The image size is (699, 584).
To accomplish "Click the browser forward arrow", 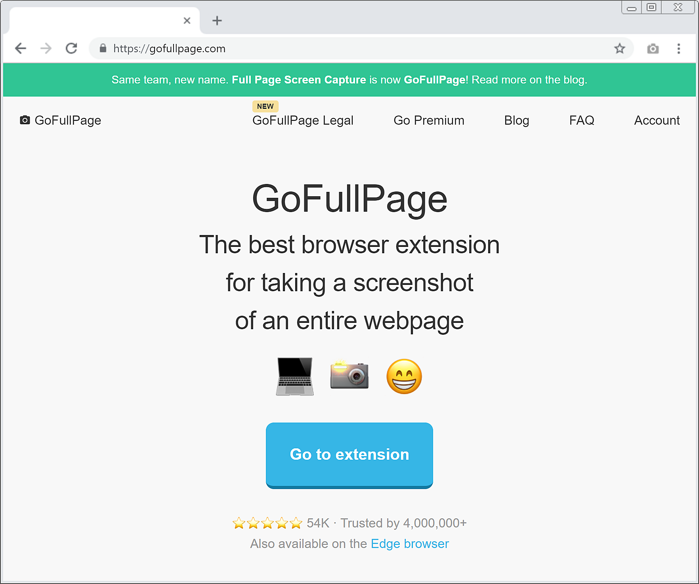I will (x=46, y=48).
